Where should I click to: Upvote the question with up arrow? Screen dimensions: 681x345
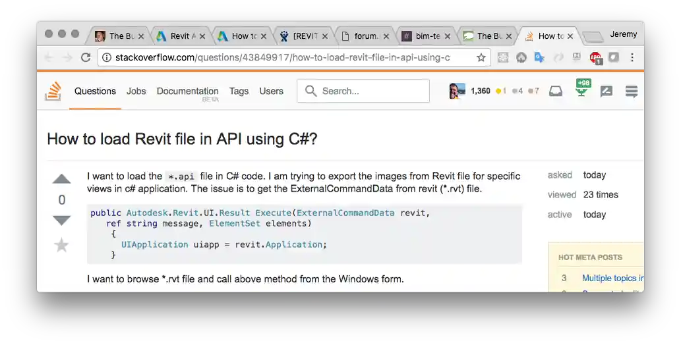[x=61, y=179]
